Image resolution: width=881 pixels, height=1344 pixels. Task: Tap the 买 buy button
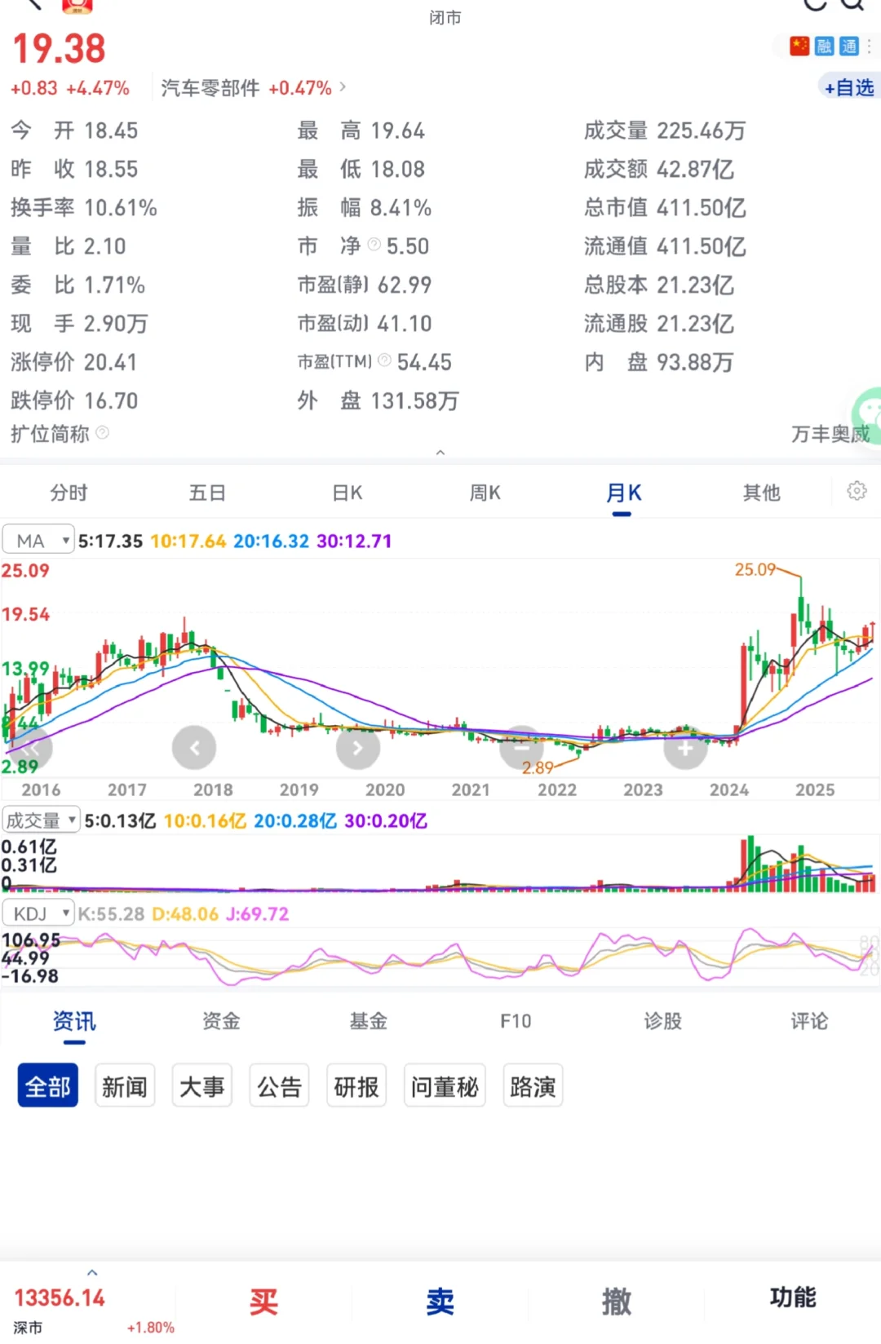(x=263, y=1302)
